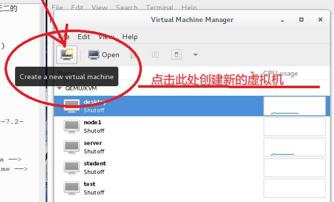Select the server virtual machine
Screen dimensions: 334x202
point(192,147)
